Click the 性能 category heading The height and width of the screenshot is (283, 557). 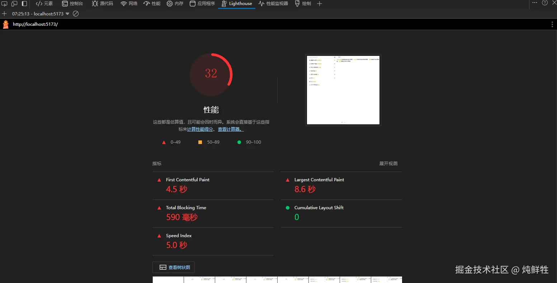point(211,110)
